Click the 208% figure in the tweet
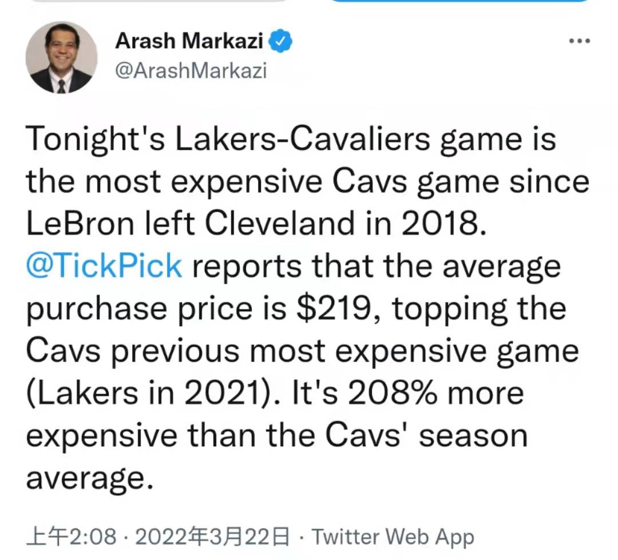The height and width of the screenshot is (560, 618). tap(392, 394)
